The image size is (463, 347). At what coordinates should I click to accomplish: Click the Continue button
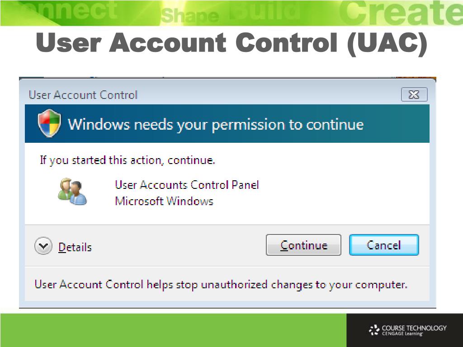click(x=303, y=245)
